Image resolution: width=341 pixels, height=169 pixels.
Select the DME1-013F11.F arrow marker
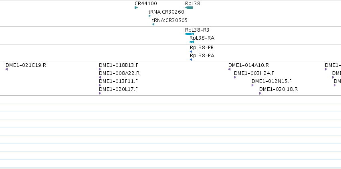100,85
